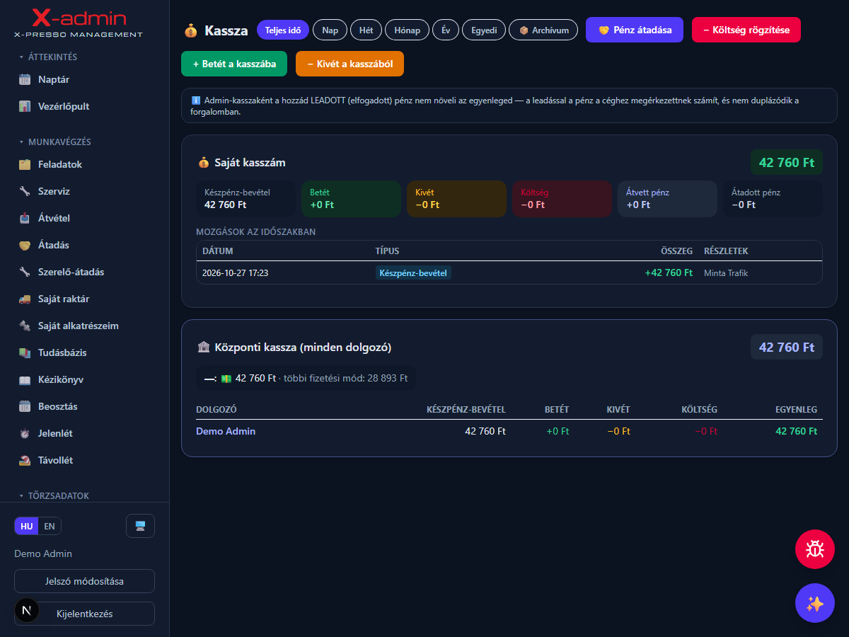849x637 pixels.
Task: Click the Beosztás schedule calendar icon
Action: tap(25, 407)
